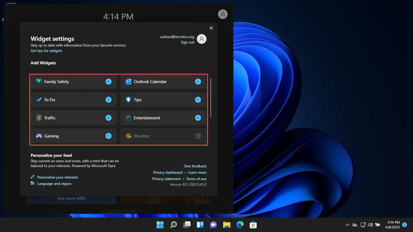The width and height of the screenshot is (413, 232).
Task: Open Personalize your interests
Action: (x=57, y=177)
